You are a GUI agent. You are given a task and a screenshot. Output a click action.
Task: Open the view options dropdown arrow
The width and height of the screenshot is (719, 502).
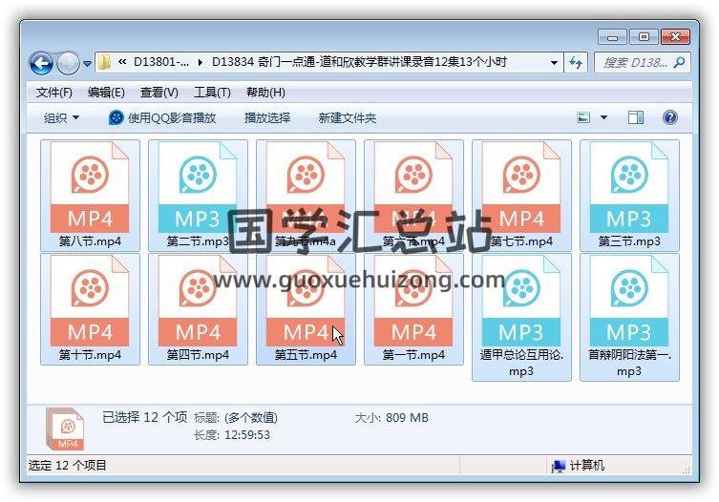pos(603,117)
